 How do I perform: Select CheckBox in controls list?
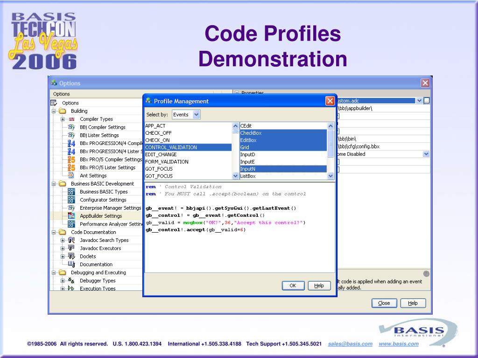pyautogui.click(x=283, y=133)
